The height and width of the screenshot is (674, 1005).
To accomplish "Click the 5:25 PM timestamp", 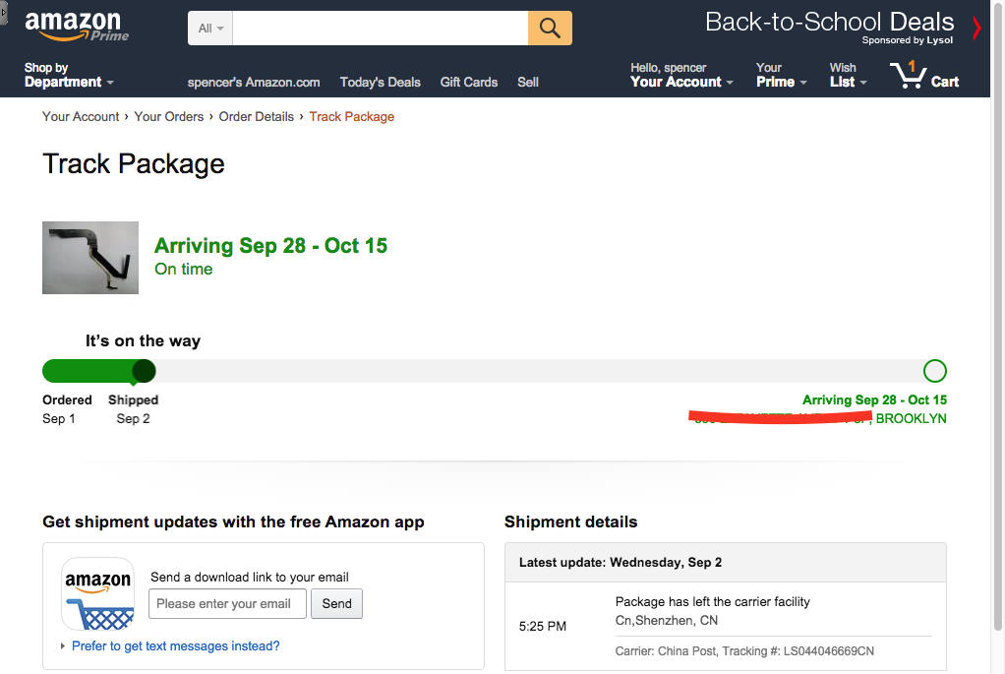I will [x=543, y=626].
